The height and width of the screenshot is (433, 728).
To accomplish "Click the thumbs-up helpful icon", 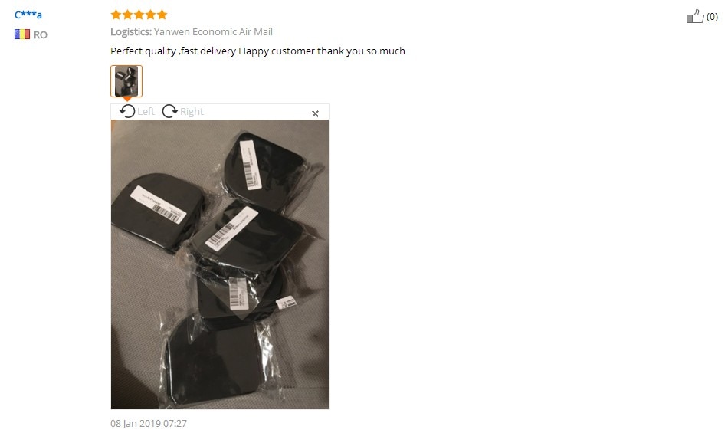I will pyautogui.click(x=695, y=16).
